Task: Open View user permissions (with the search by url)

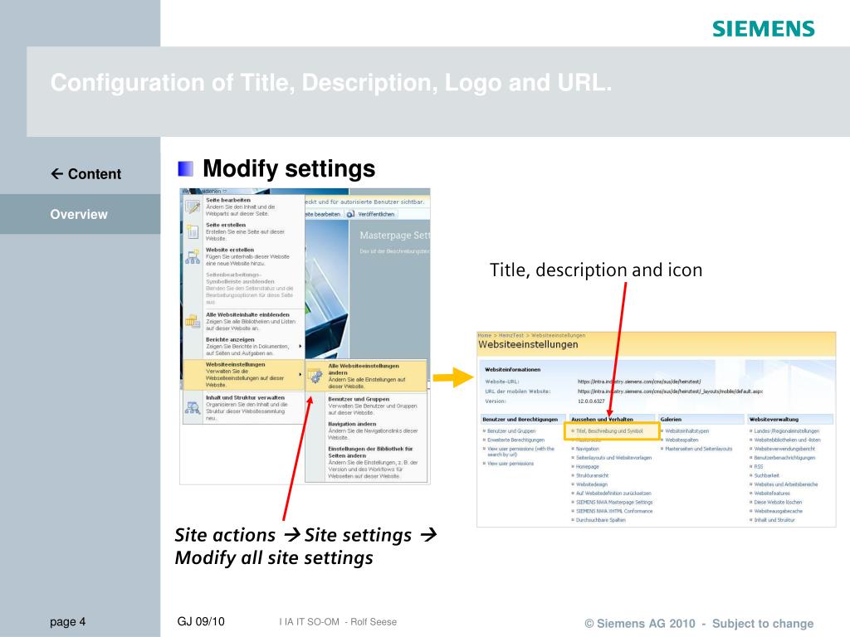Action: pyautogui.click(x=520, y=451)
